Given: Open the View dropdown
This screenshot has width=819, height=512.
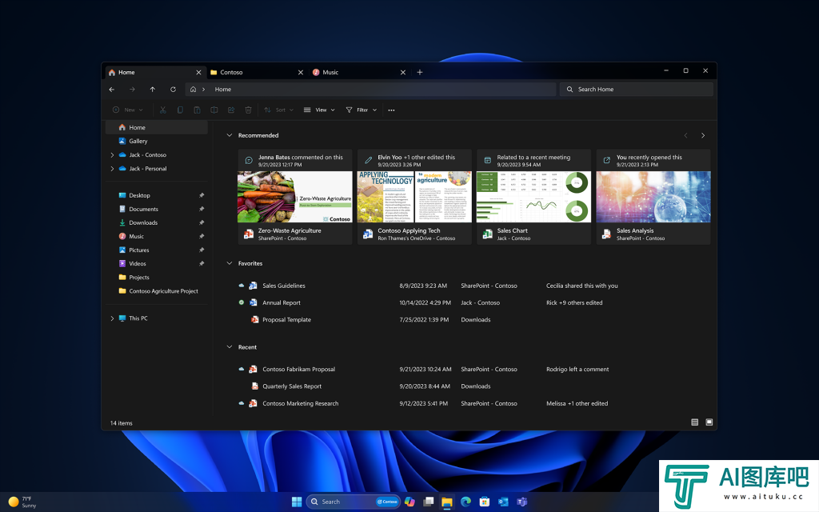Looking at the screenshot, I should pyautogui.click(x=319, y=110).
